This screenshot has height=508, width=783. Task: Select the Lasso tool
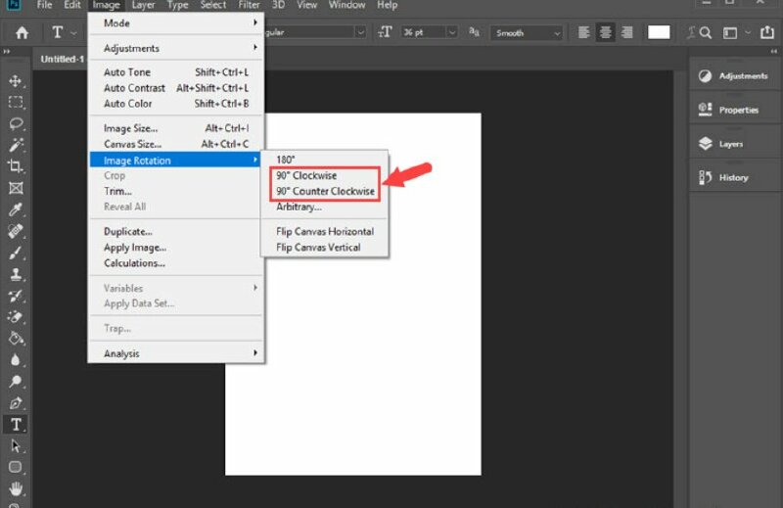coord(16,123)
